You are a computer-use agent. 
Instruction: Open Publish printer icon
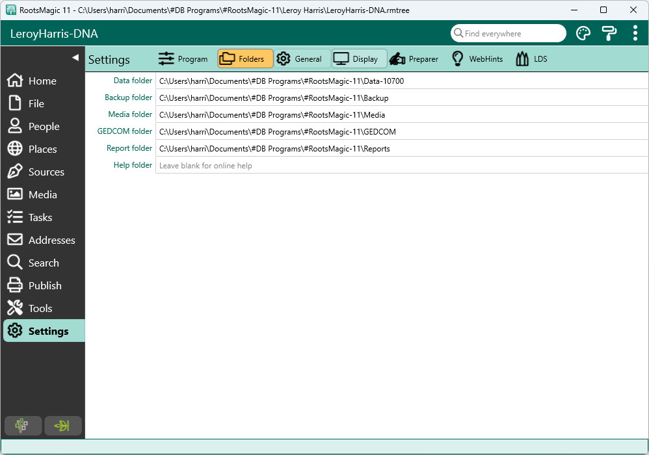click(x=15, y=285)
